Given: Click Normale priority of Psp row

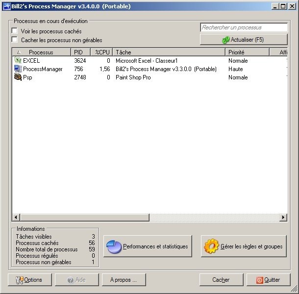Looking at the screenshot, I should [238, 77].
